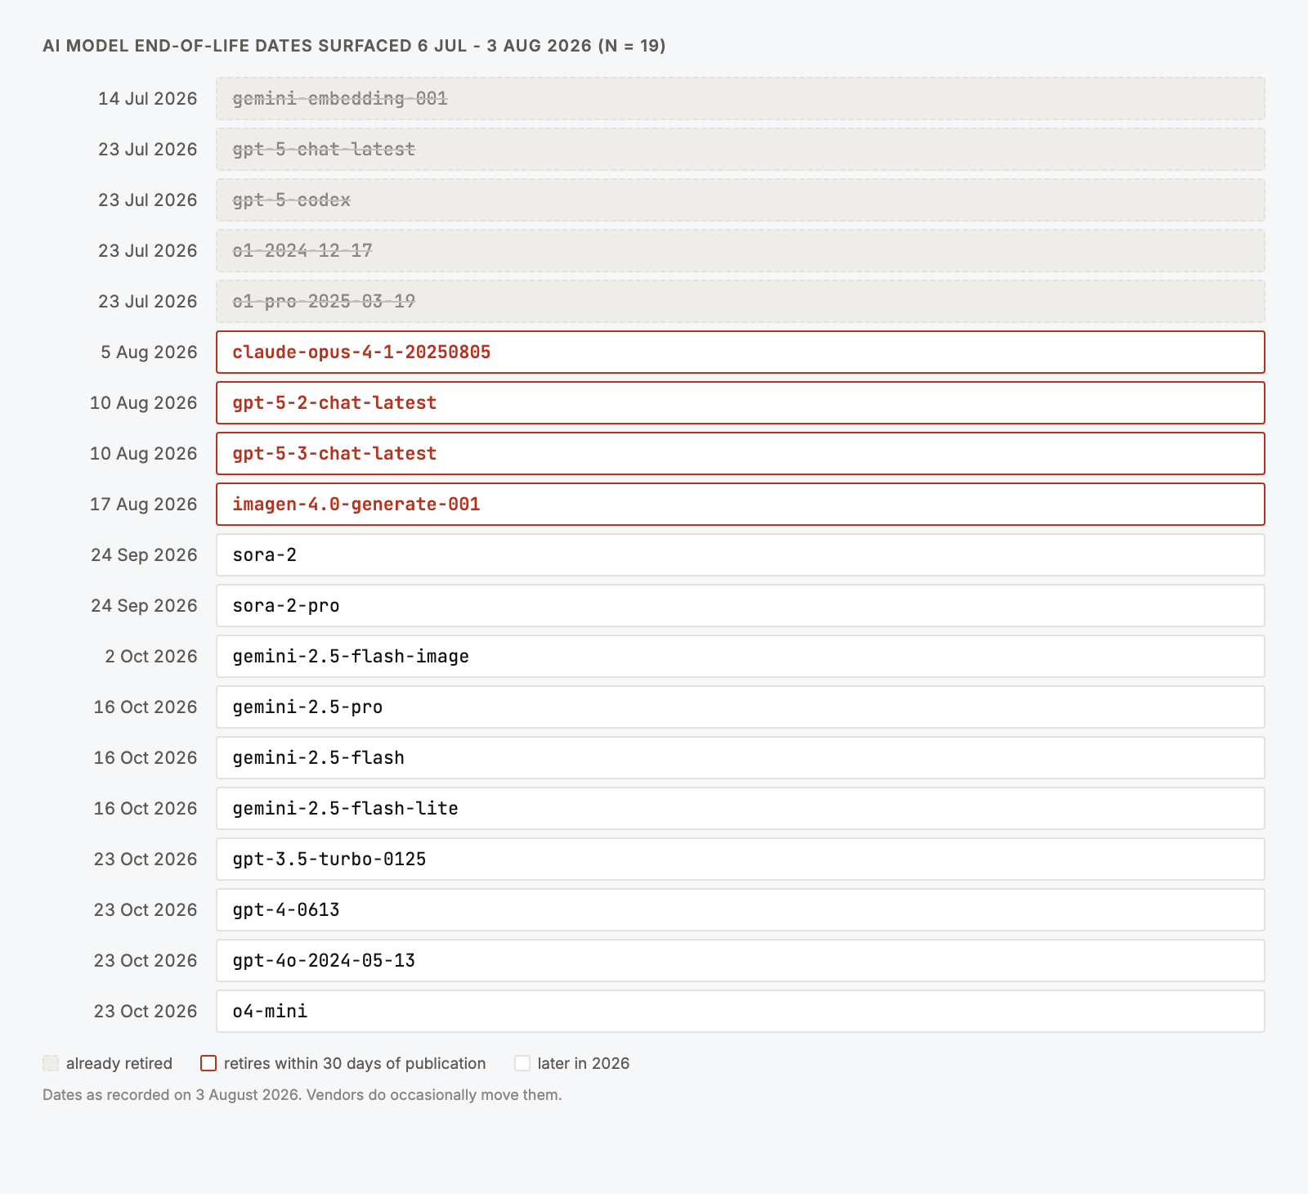This screenshot has height=1194, width=1308.
Task: Click the gemini-2.5-pro model name
Action: click(x=307, y=707)
